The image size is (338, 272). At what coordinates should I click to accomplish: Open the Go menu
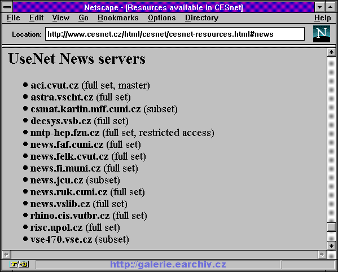tap(84, 17)
